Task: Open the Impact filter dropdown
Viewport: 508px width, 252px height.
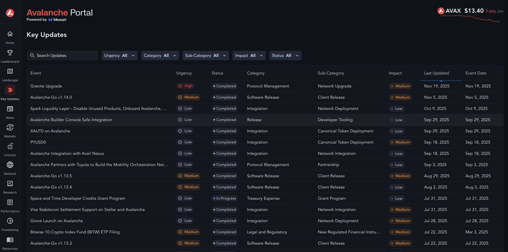Action: point(249,55)
